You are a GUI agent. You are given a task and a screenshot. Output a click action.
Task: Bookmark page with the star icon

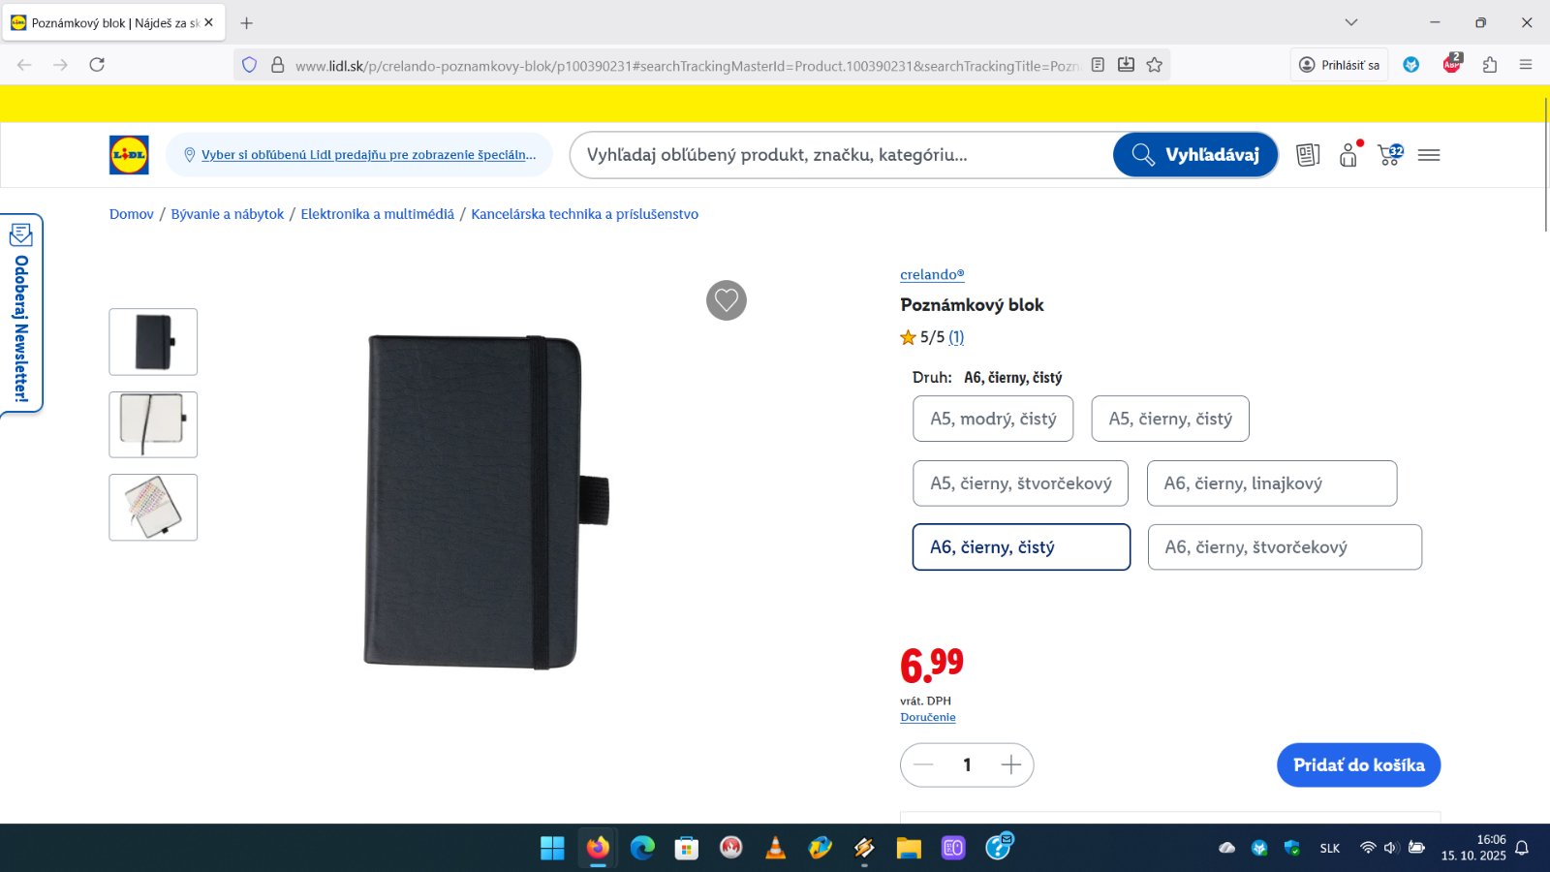tap(1155, 65)
